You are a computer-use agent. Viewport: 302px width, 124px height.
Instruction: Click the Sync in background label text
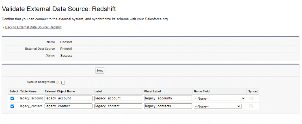(x=42, y=82)
